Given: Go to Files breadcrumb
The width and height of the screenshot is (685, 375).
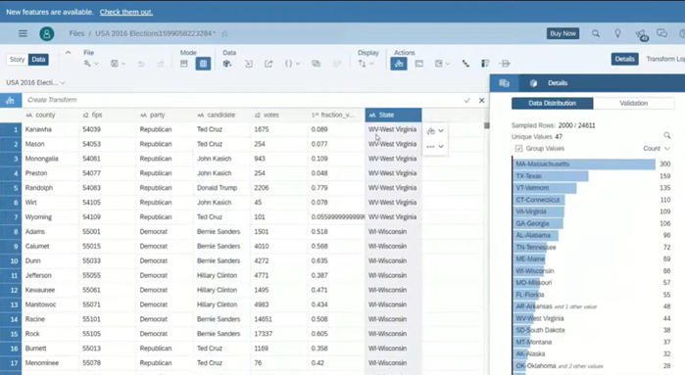Looking at the screenshot, I should [x=76, y=33].
